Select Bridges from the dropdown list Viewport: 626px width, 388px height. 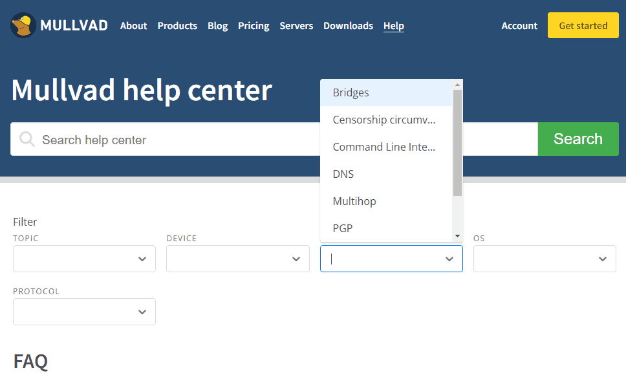tap(386, 92)
